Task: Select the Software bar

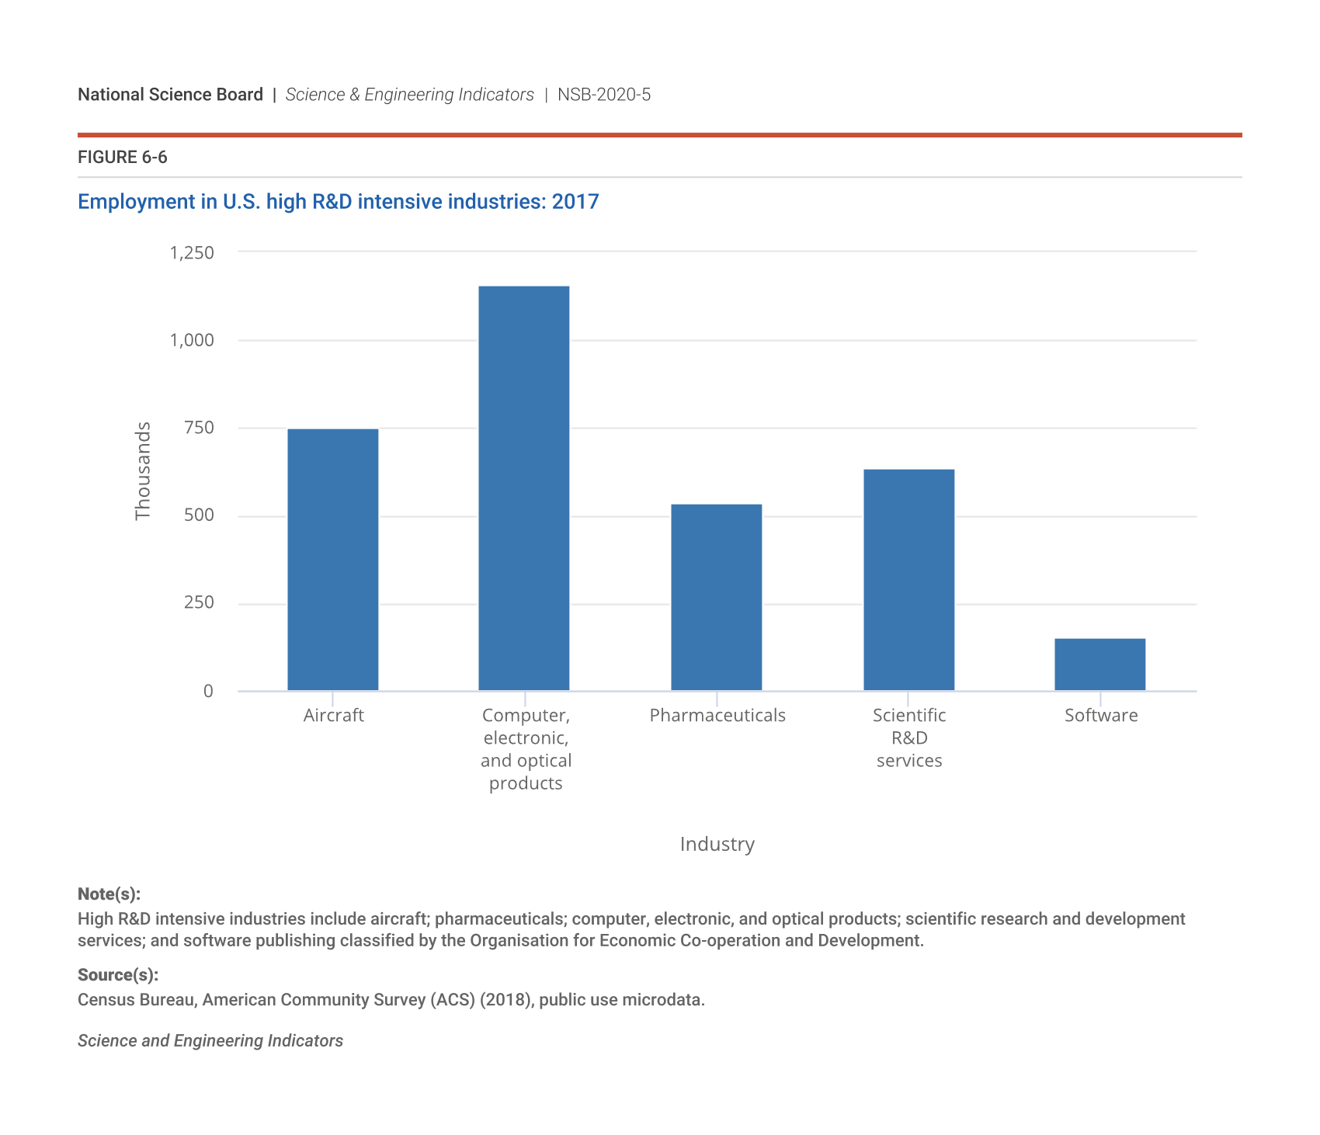Action: [x=1099, y=665]
